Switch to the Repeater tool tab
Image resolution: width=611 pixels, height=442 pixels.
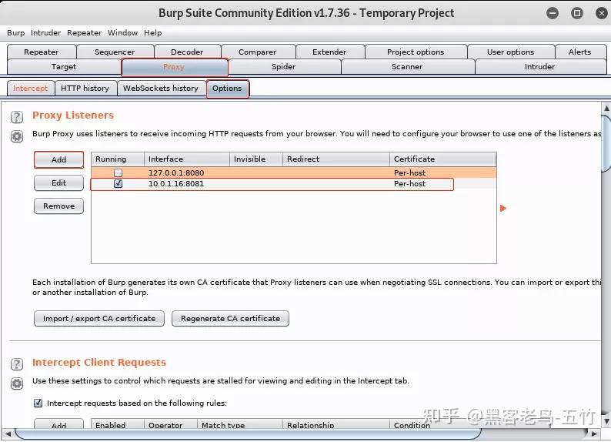click(x=42, y=52)
